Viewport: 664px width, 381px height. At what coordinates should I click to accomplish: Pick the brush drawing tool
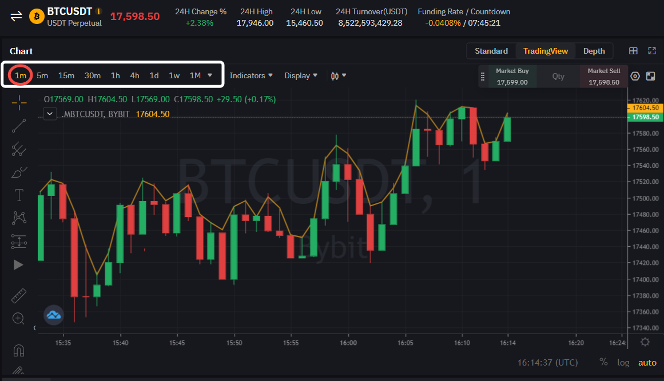coord(19,172)
